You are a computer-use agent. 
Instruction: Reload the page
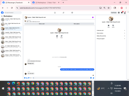[x=12, y=8]
